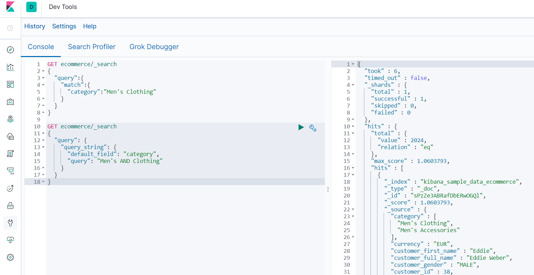Screen dimensions: 534x275
Task: Go to Dashboard sidebar icon
Action: (10, 84)
